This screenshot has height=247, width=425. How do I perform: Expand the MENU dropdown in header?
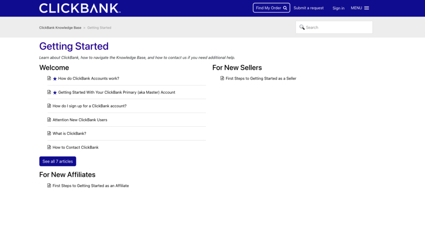point(360,8)
